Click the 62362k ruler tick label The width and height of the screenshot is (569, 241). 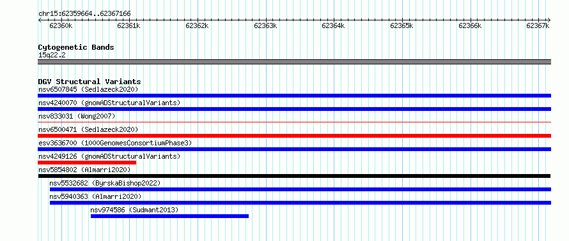(x=198, y=26)
